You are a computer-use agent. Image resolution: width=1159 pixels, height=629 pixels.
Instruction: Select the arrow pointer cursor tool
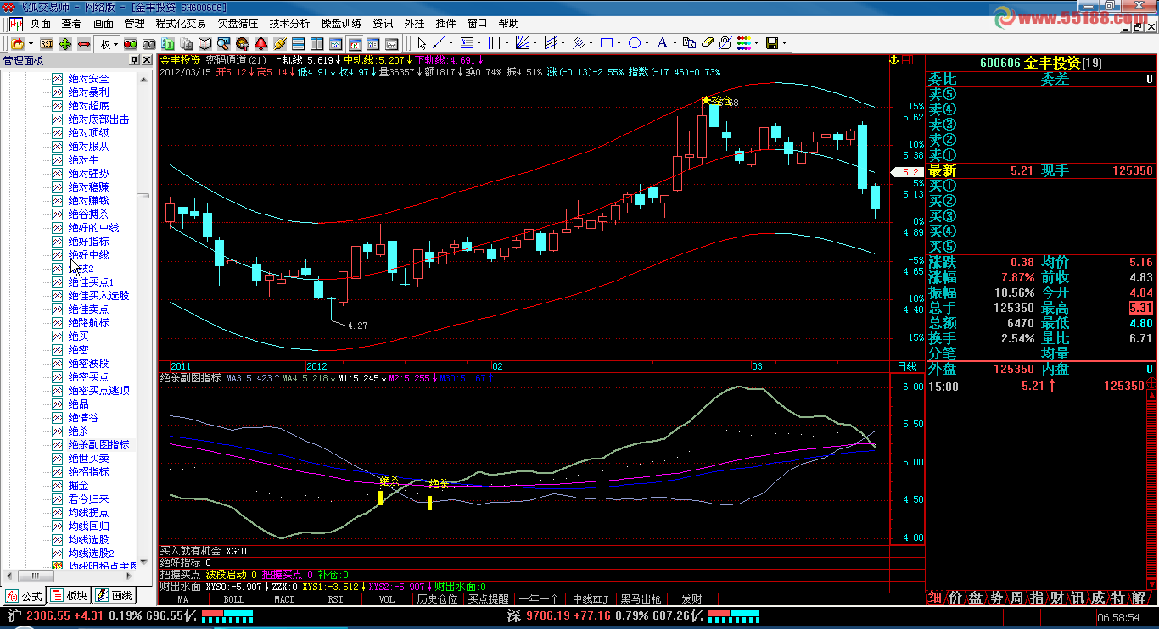pyautogui.click(x=422, y=43)
